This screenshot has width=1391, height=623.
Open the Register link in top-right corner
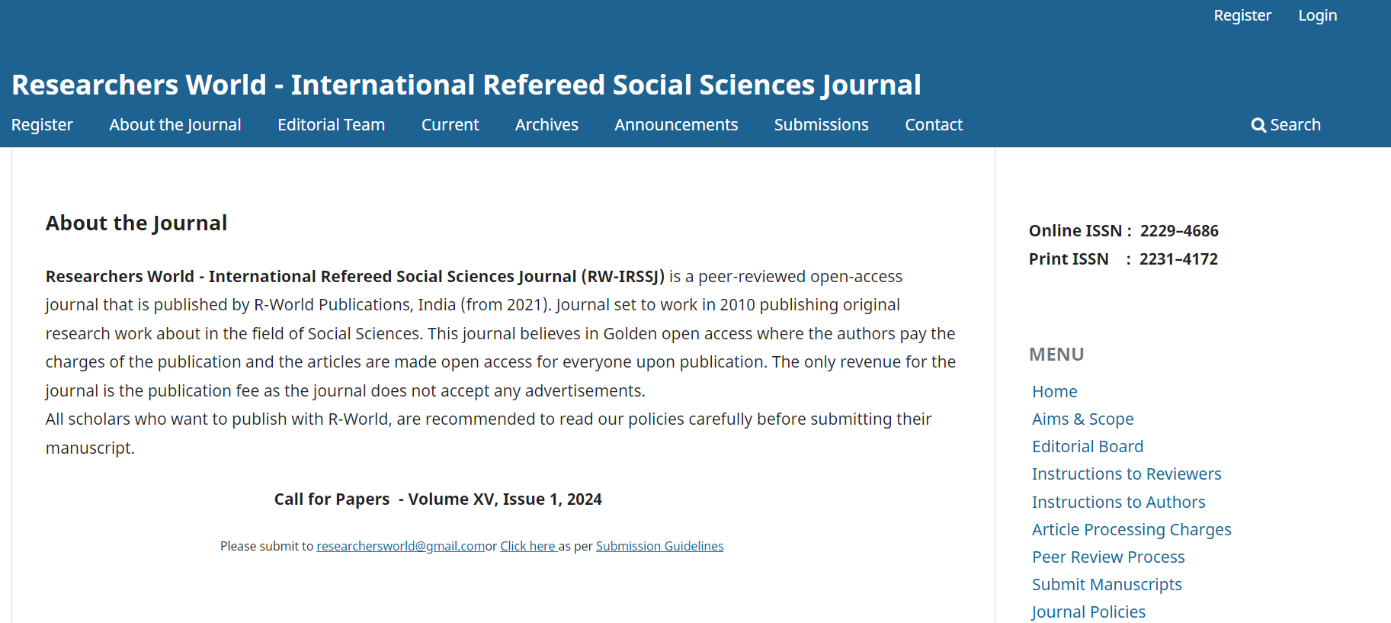pyautogui.click(x=1242, y=15)
